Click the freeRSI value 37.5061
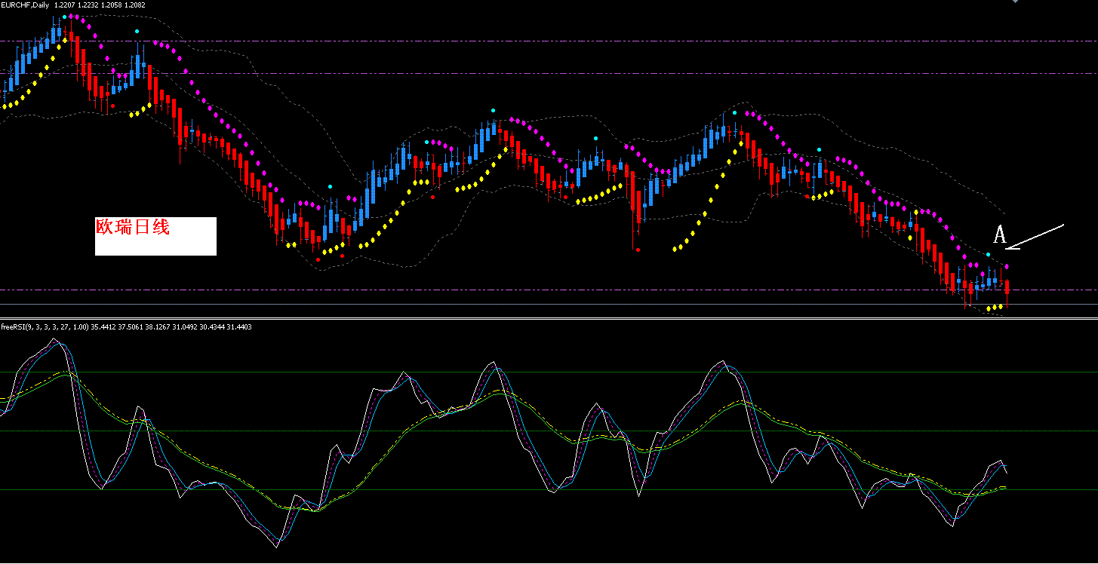 tap(131, 326)
